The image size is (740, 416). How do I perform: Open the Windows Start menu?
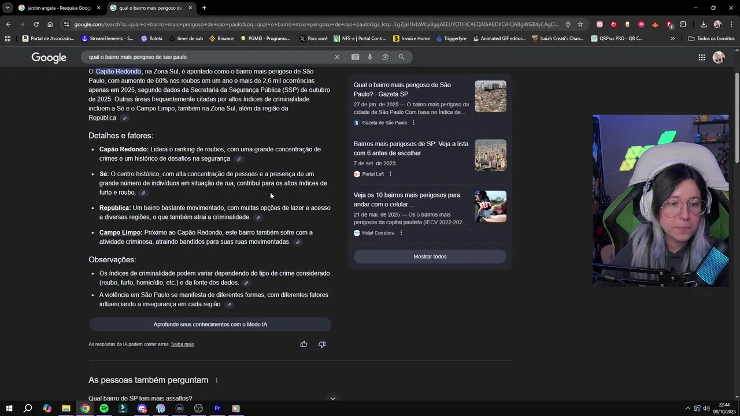click(x=9, y=408)
